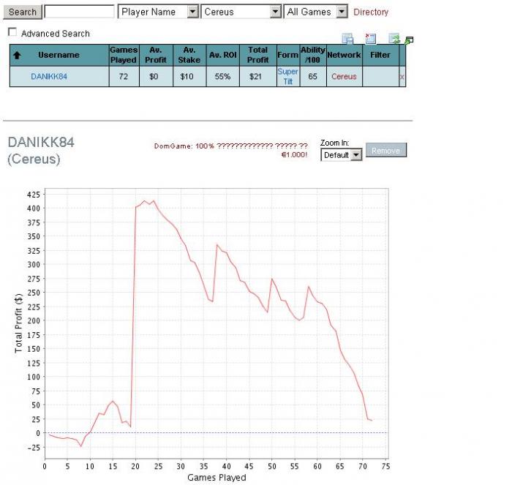
Task: Open the All Games dropdown
Action: (x=316, y=12)
